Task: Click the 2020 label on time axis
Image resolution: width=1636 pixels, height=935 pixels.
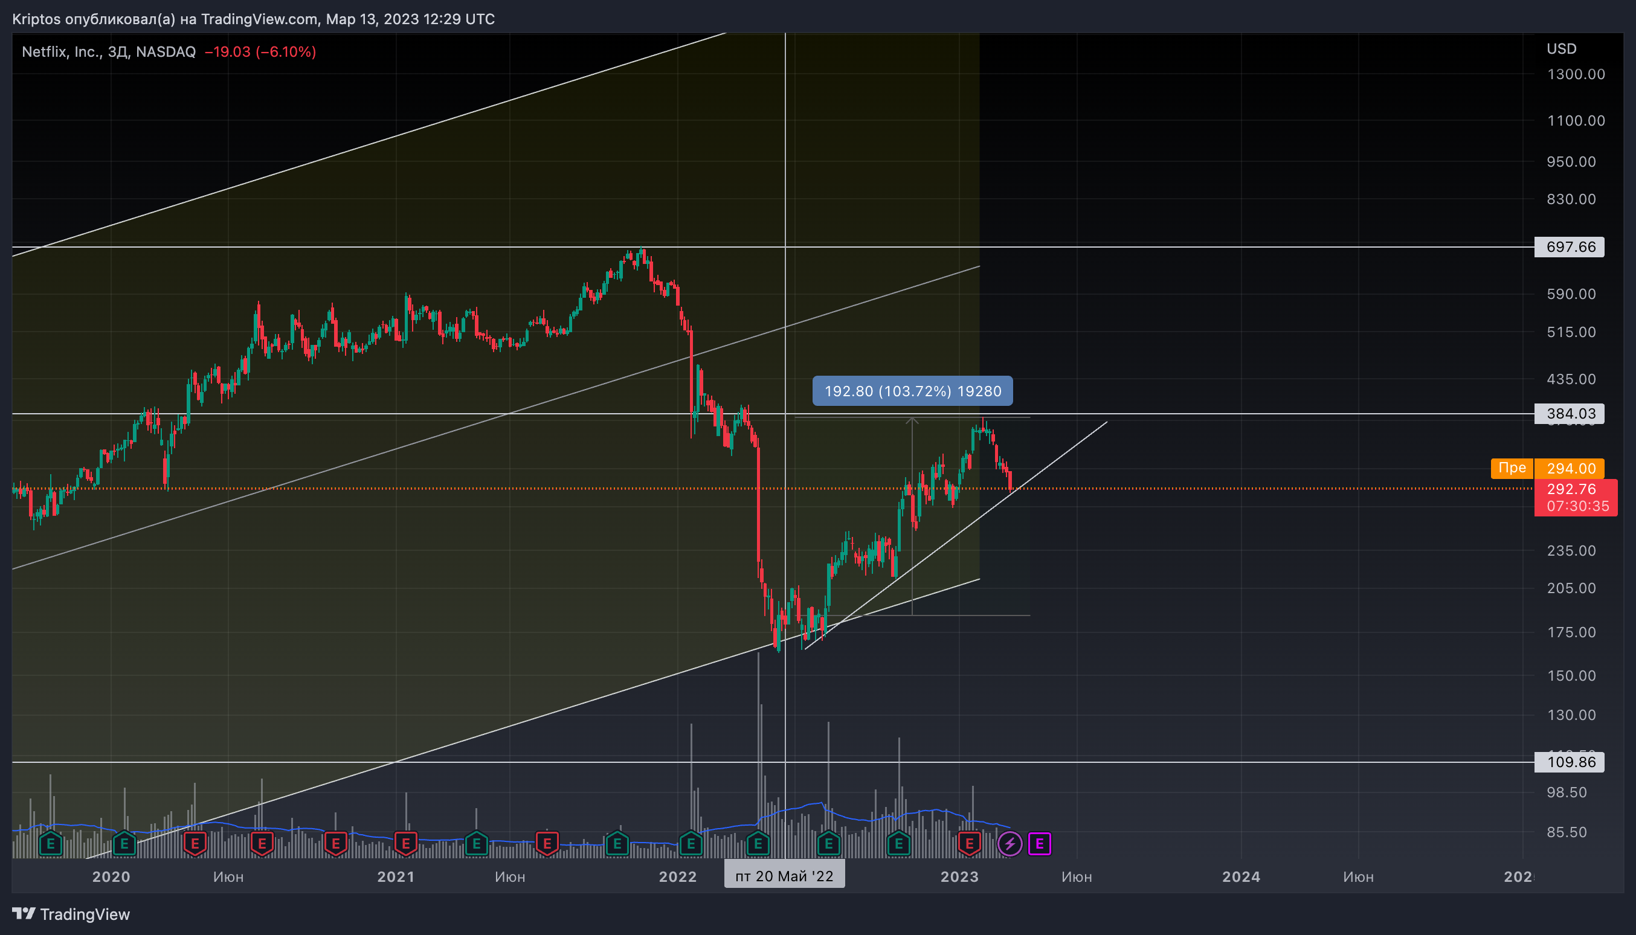Action: [x=111, y=876]
